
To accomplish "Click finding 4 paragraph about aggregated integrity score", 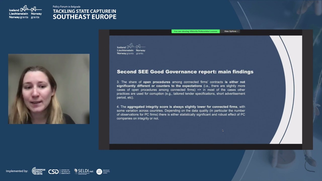I will [x=181, y=113].
